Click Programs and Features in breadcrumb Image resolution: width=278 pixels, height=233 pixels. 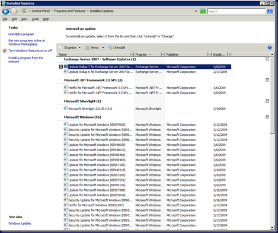tap(70, 11)
